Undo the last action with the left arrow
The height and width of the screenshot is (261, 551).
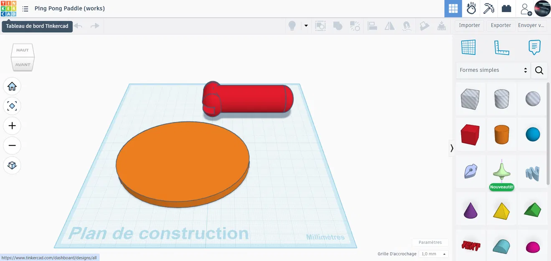pyautogui.click(x=78, y=26)
